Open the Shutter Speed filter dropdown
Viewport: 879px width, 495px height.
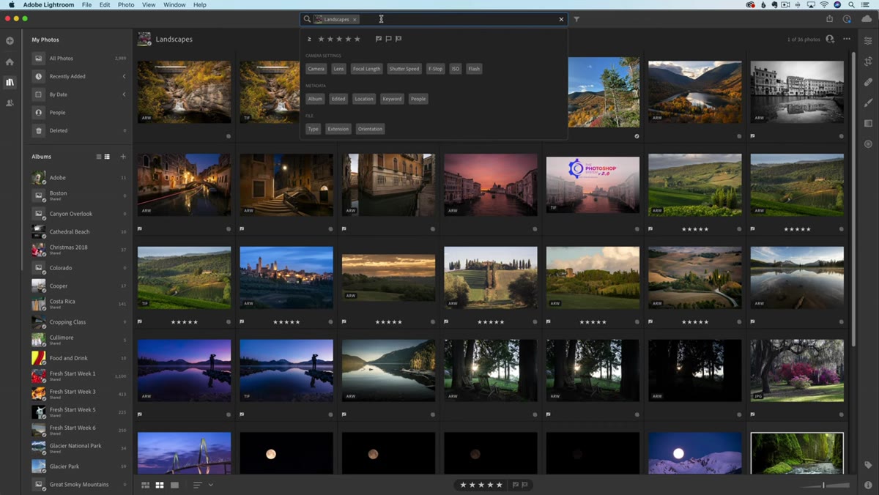(x=404, y=69)
